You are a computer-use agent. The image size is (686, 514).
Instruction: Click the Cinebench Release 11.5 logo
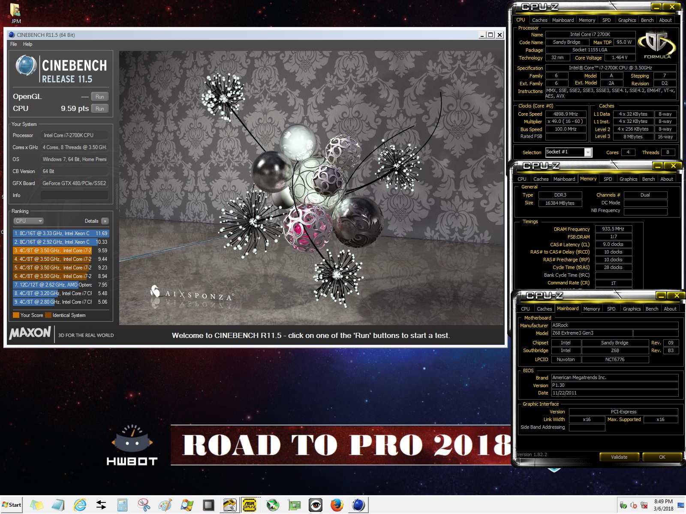point(61,69)
